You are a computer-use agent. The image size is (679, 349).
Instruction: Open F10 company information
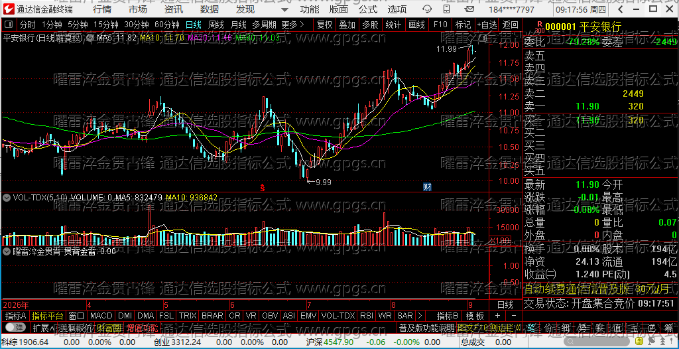(440, 25)
